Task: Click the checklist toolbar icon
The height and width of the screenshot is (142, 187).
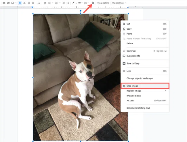Action: pos(45,3)
